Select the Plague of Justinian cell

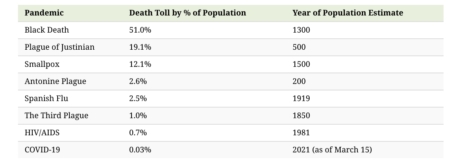coord(59,47)
